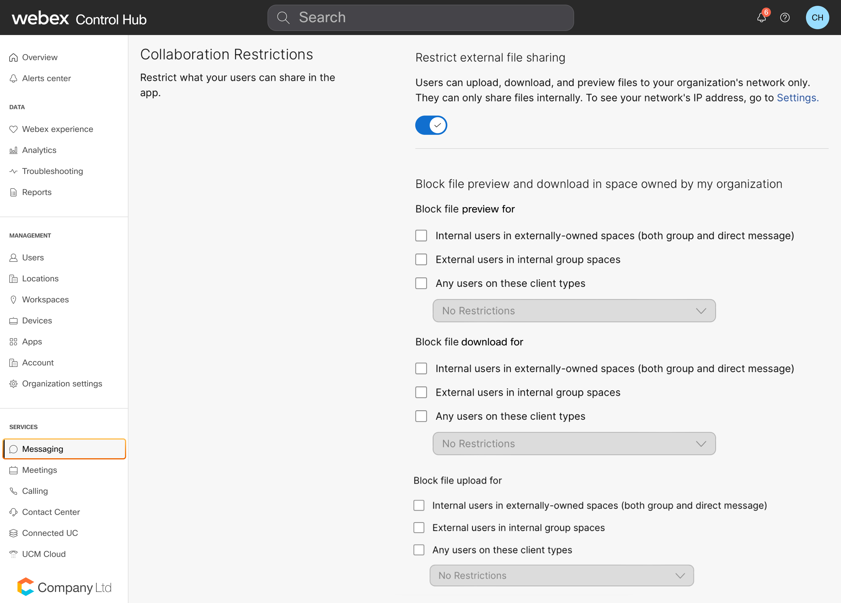Click the Locations building icon
This screenshot has height=603, width=841.
[13, 279]
